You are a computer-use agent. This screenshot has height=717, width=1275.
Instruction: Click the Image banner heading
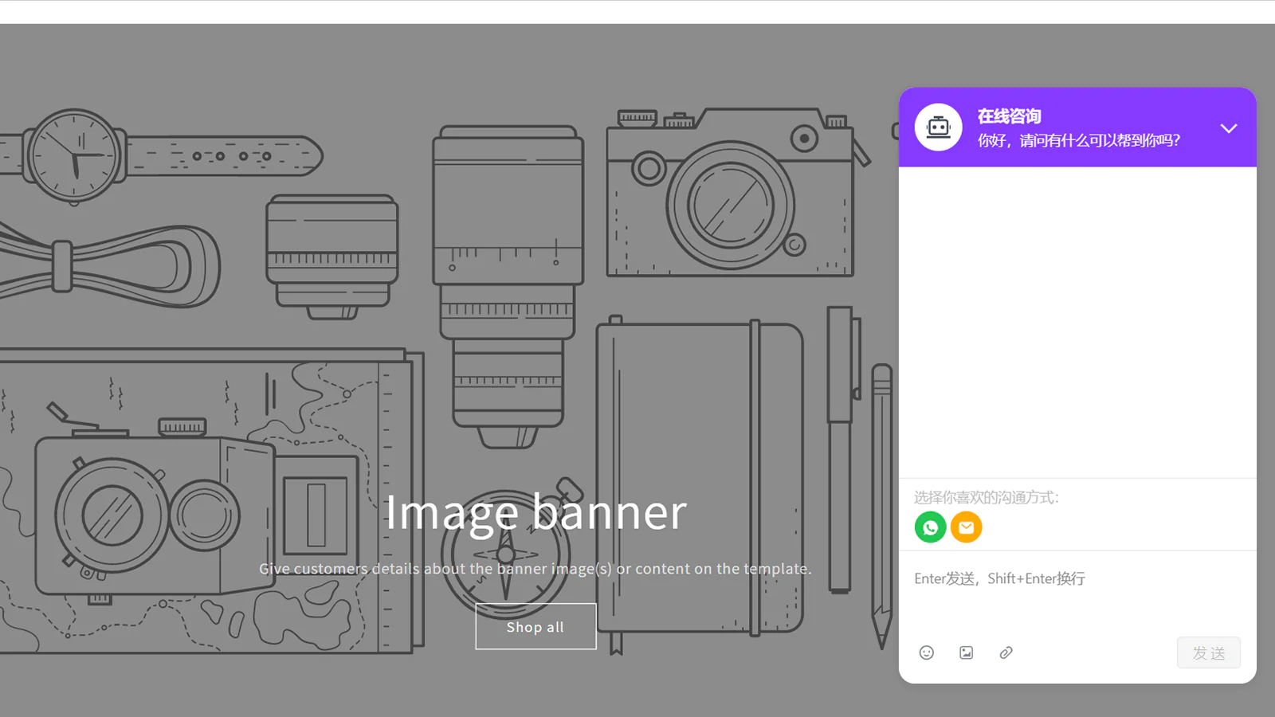[x=535, y=511]
